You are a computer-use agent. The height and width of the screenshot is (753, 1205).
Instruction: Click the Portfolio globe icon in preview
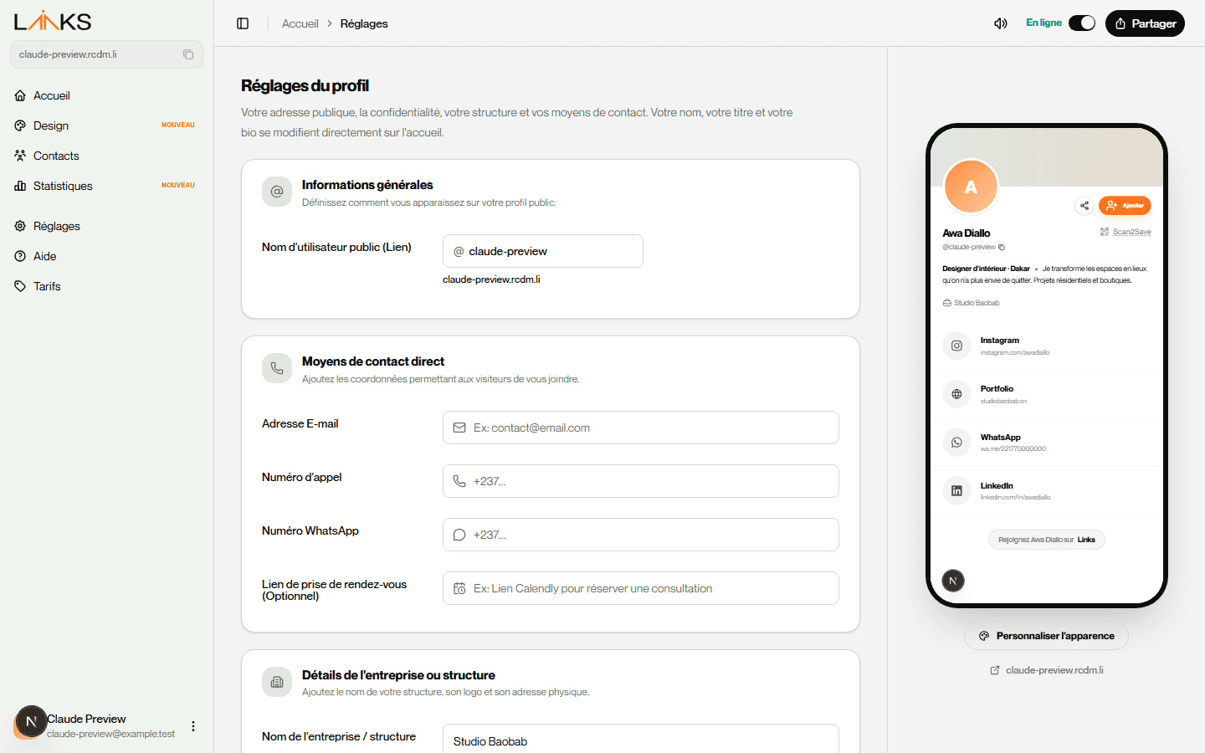coord(956,394)
